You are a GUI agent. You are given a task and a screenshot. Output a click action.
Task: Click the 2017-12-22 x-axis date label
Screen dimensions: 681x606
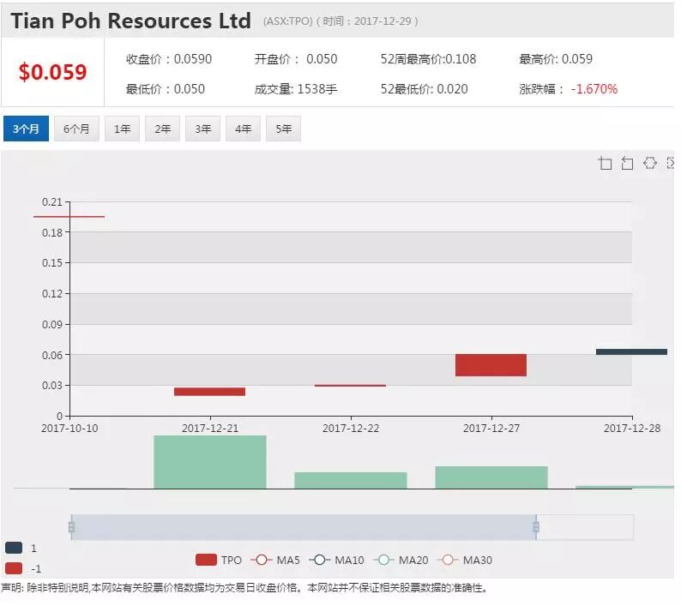pos(351,428)
